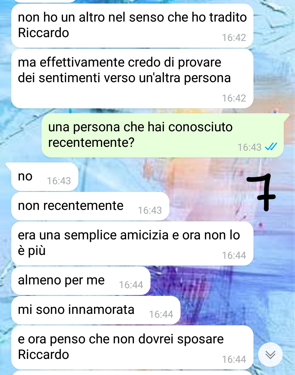
Task: Tap the 16:44 timestamp beside 'mi sono innamorata'
Action: (x=161, y=314)
